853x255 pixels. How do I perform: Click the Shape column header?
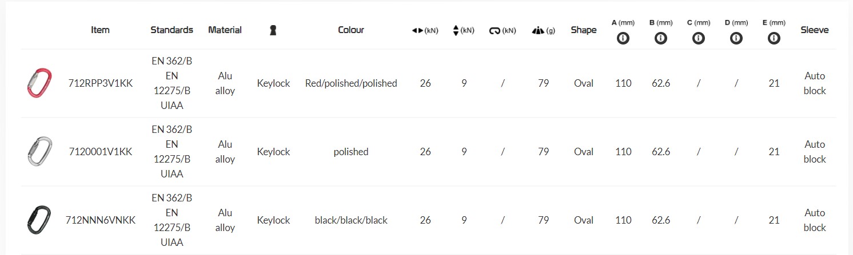coord(584,30)
